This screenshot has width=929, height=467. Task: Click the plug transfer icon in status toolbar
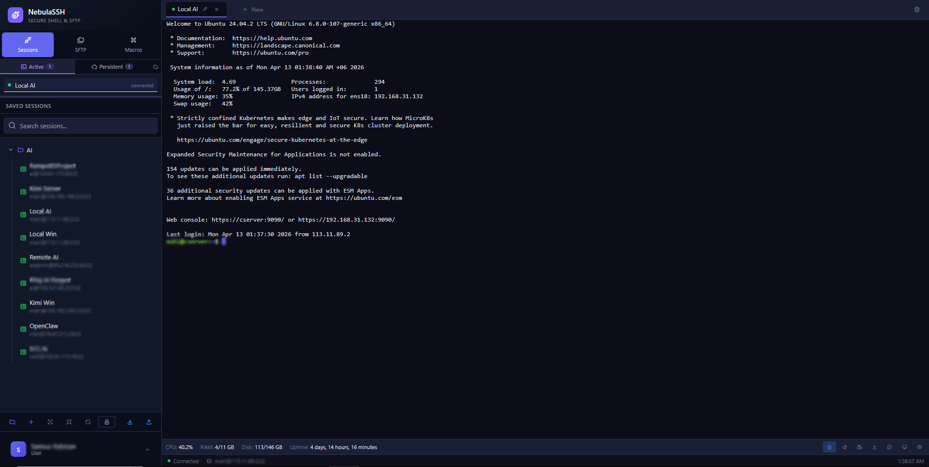click(x=859, y=447)
